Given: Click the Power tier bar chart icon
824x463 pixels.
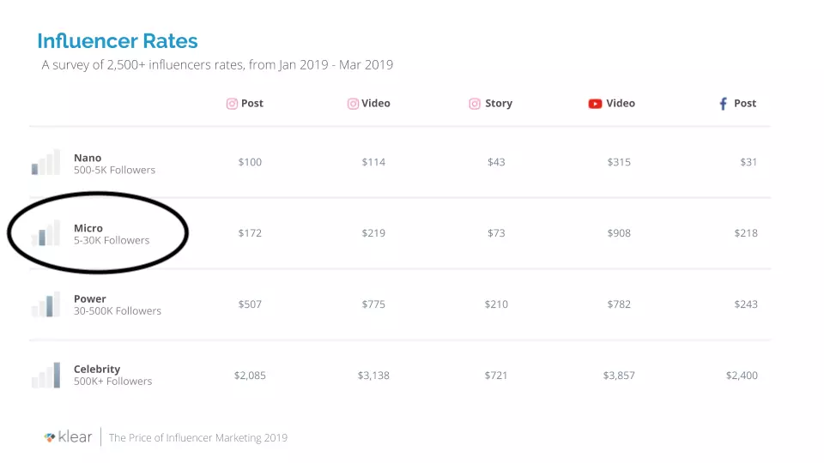Looking at the screenshot, I should point(46,304).
